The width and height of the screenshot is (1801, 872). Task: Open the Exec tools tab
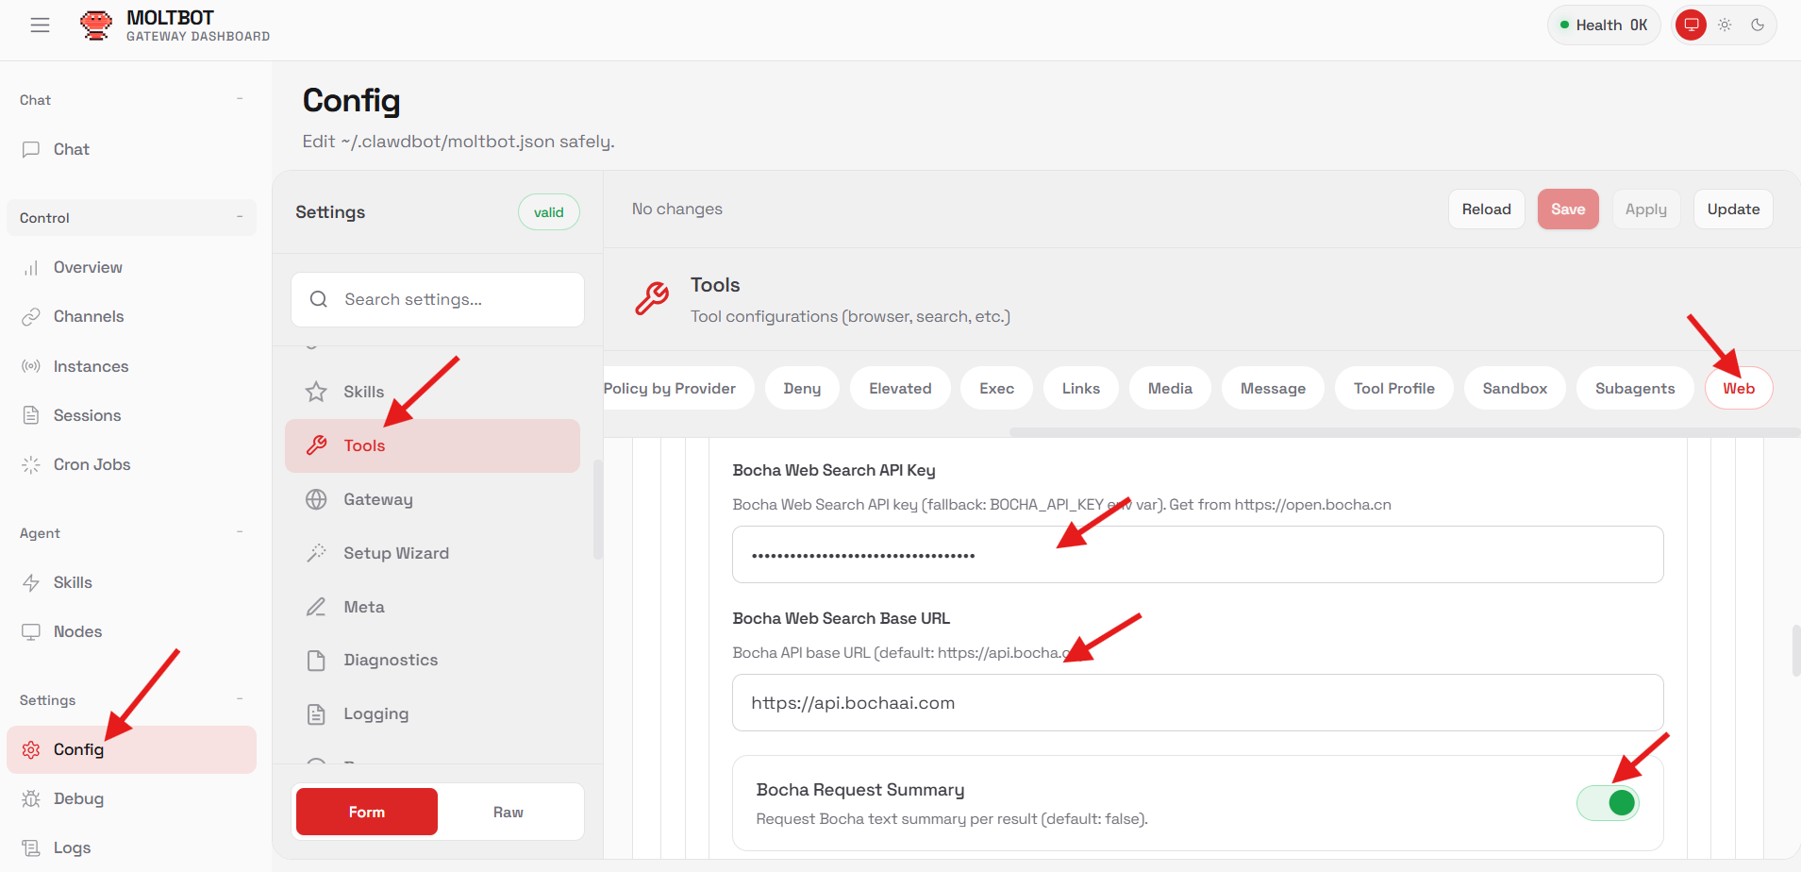click(996, 388)
